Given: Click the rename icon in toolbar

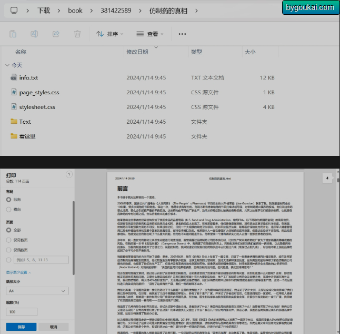Looking at the screenshot, I should pyautogui.click(x=34, y=34).
